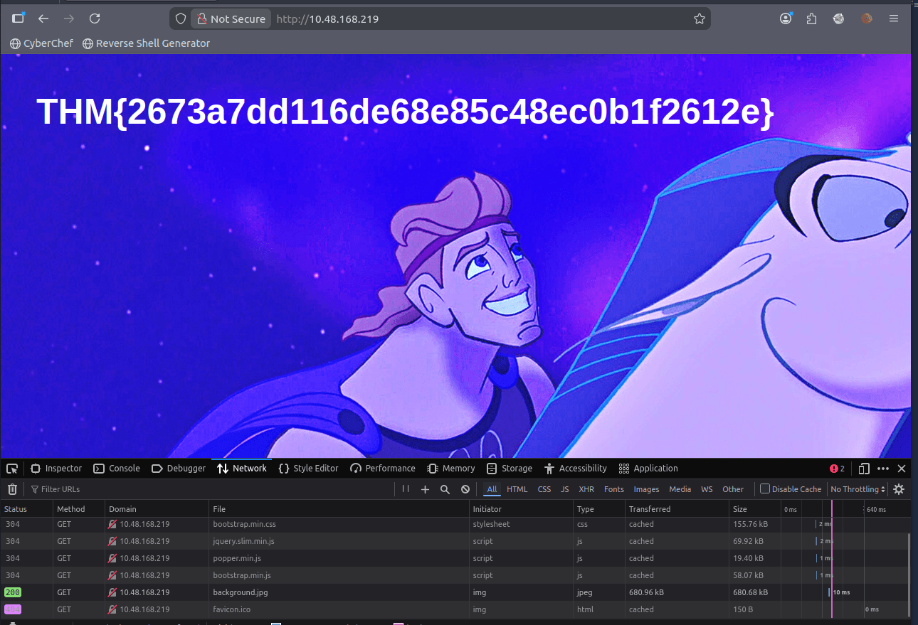This screenshot has width=918, height=625.
Task: Open the Reverse Shell Generator bookmark
Action: pos(146,43)
